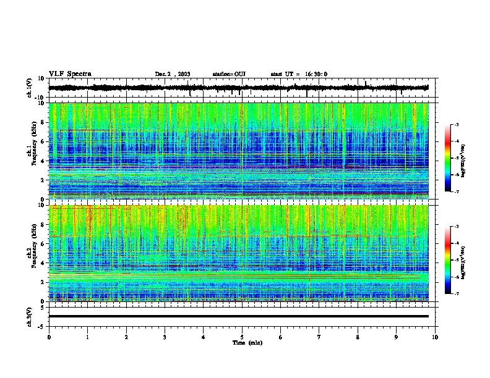Click time axis tick label "3"
490x378 pixels.
[x=165, y=337]
